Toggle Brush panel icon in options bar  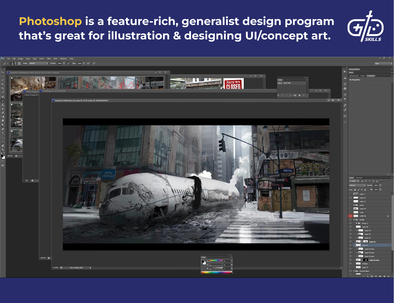click(x=19, y=63)
